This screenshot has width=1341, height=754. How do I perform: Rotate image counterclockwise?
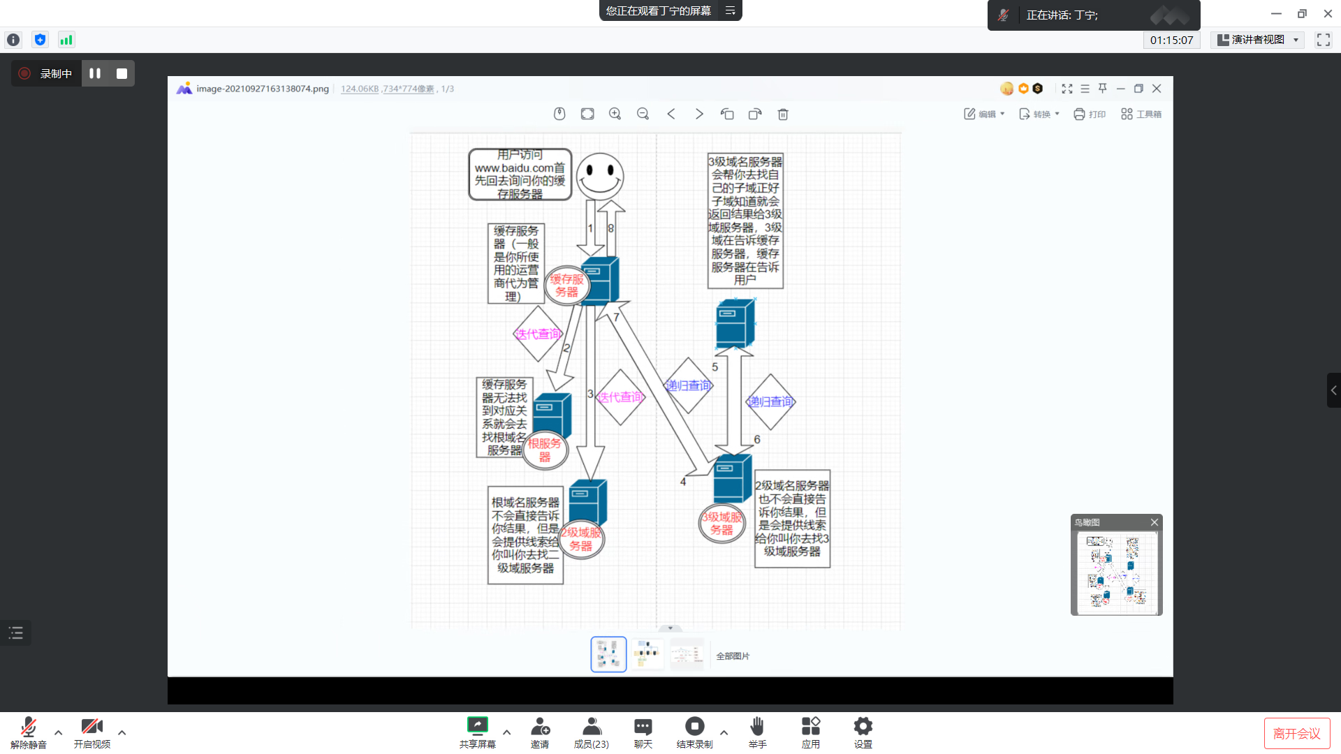pos(727,114)
